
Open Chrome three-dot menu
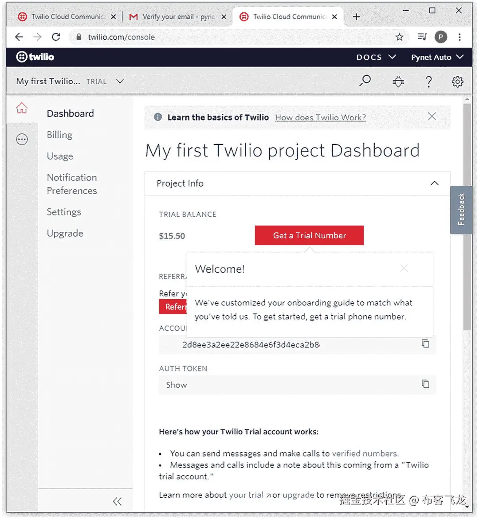point(459,37)
